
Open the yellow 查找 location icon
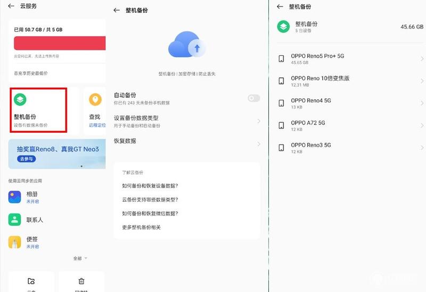pos(95,99)
